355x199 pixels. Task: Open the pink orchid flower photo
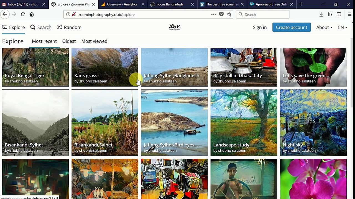click(x=313, y=179)
